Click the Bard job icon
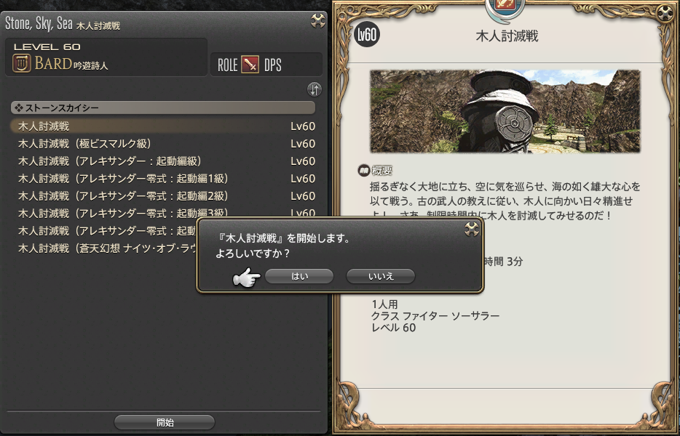 [x=22, y=64]
